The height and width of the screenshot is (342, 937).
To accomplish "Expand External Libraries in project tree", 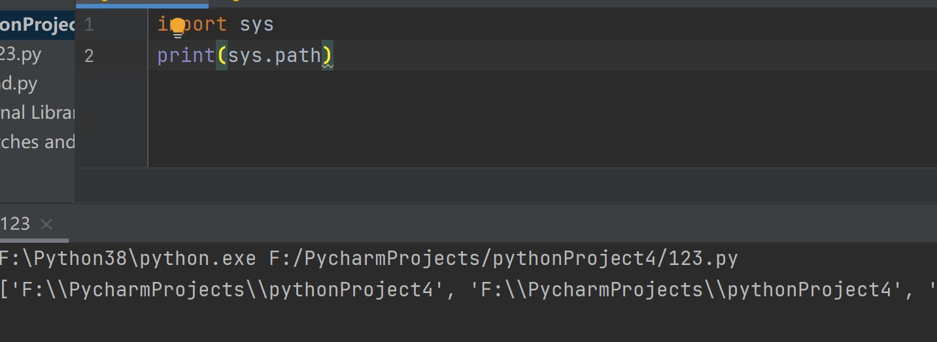I will click(x=38, y=113).
